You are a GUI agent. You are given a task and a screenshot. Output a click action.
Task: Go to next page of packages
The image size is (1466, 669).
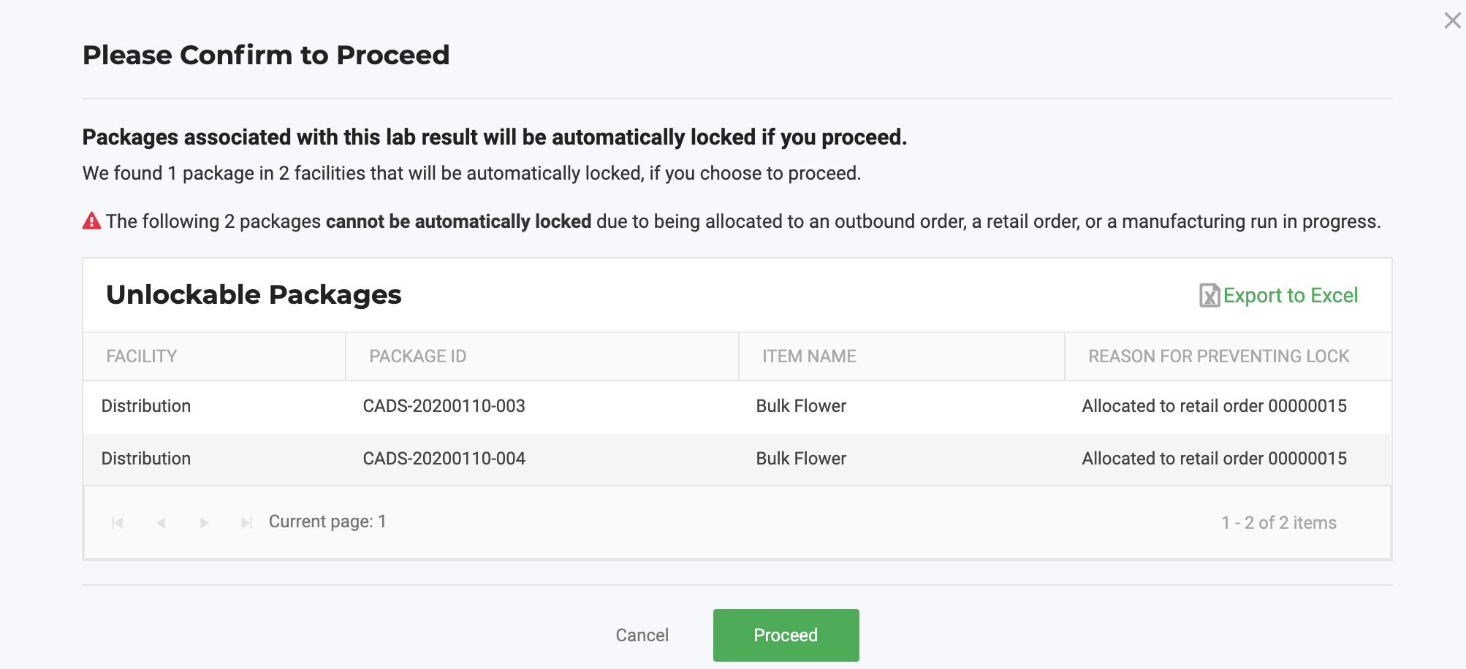tap(205, 523)
